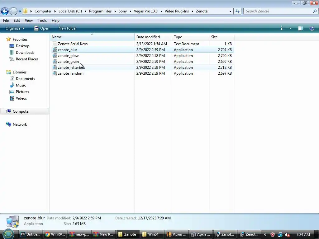This screenshot has height=239, width=319.
Task: Switch to the Win64 folder taskbar item
Action: pos(152,234)
